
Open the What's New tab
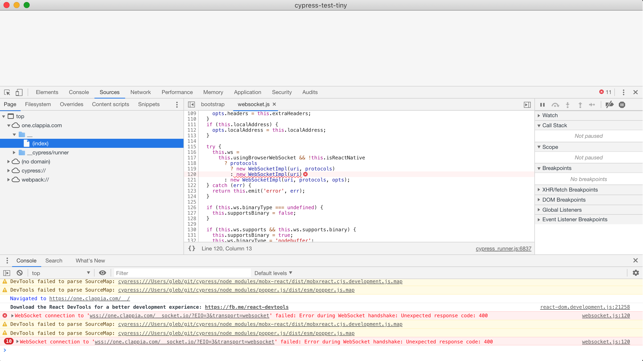90,260
